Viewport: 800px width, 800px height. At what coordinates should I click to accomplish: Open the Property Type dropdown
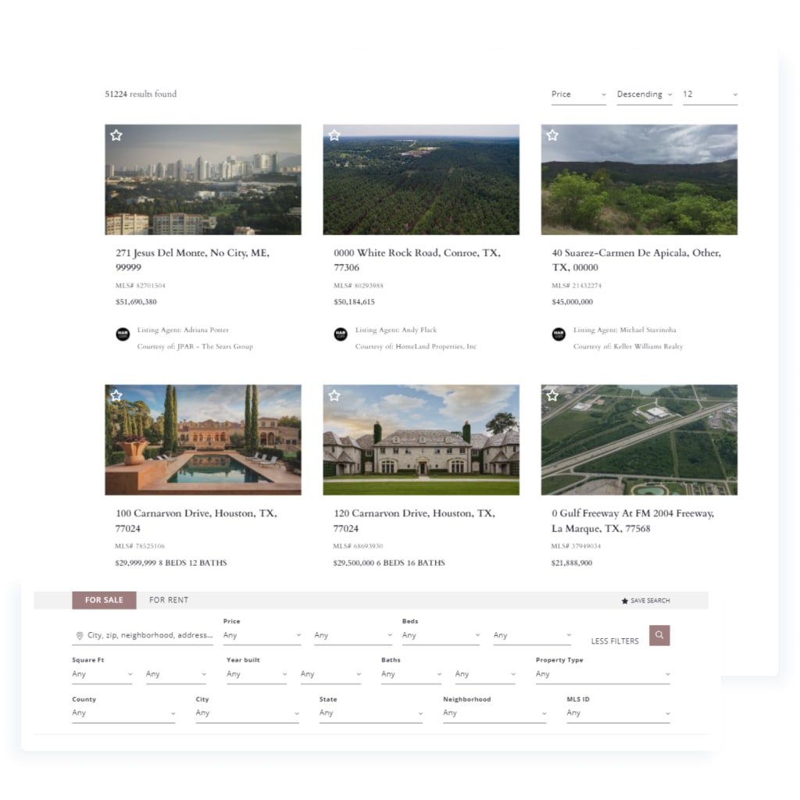coord(602,673)
